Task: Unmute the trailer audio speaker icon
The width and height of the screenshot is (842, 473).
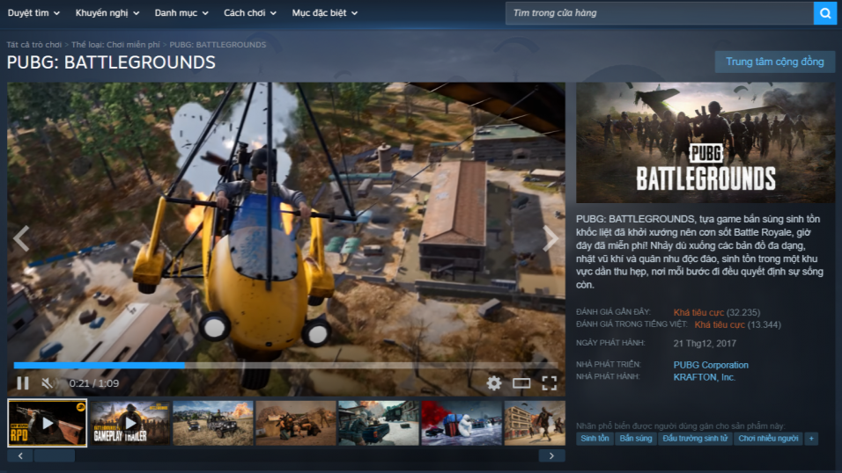Action: point(48,383)
